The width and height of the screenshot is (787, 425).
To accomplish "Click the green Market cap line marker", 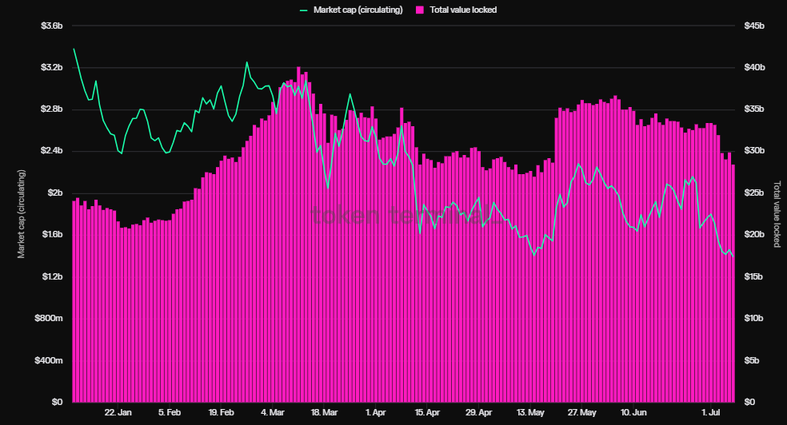I will point(304,10).
